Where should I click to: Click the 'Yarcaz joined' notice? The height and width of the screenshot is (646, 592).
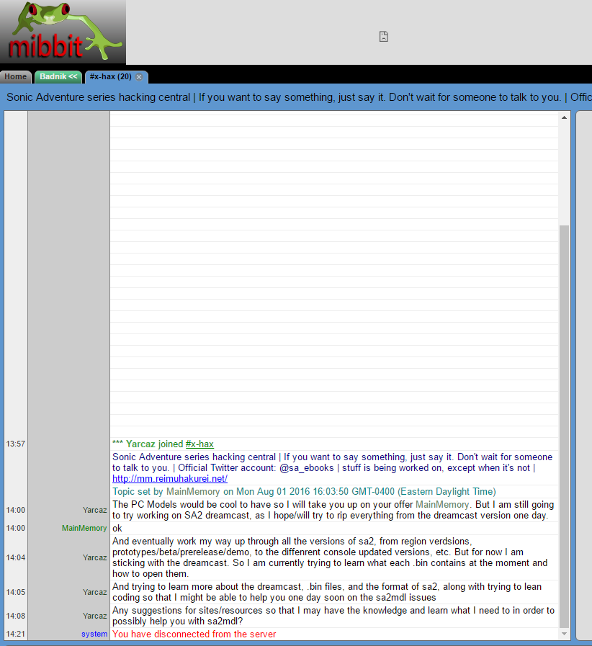point(163,444)
